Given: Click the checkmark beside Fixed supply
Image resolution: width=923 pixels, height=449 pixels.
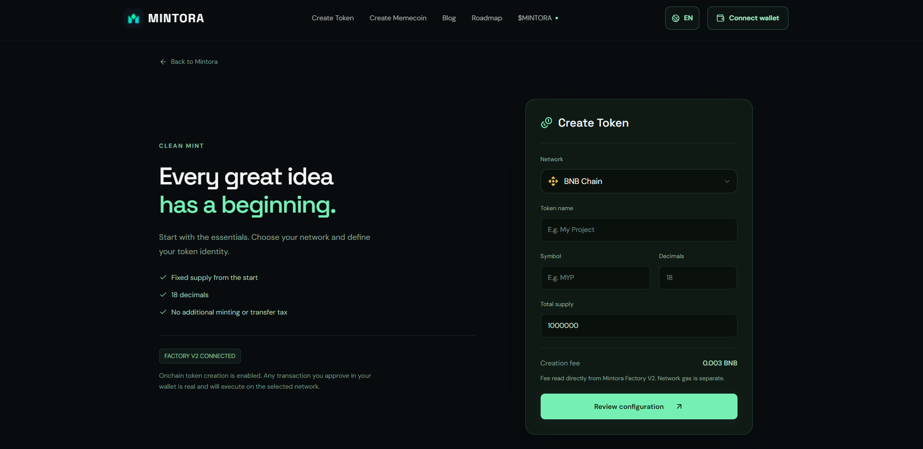Looking at the screenshot, I should (163, 277).
